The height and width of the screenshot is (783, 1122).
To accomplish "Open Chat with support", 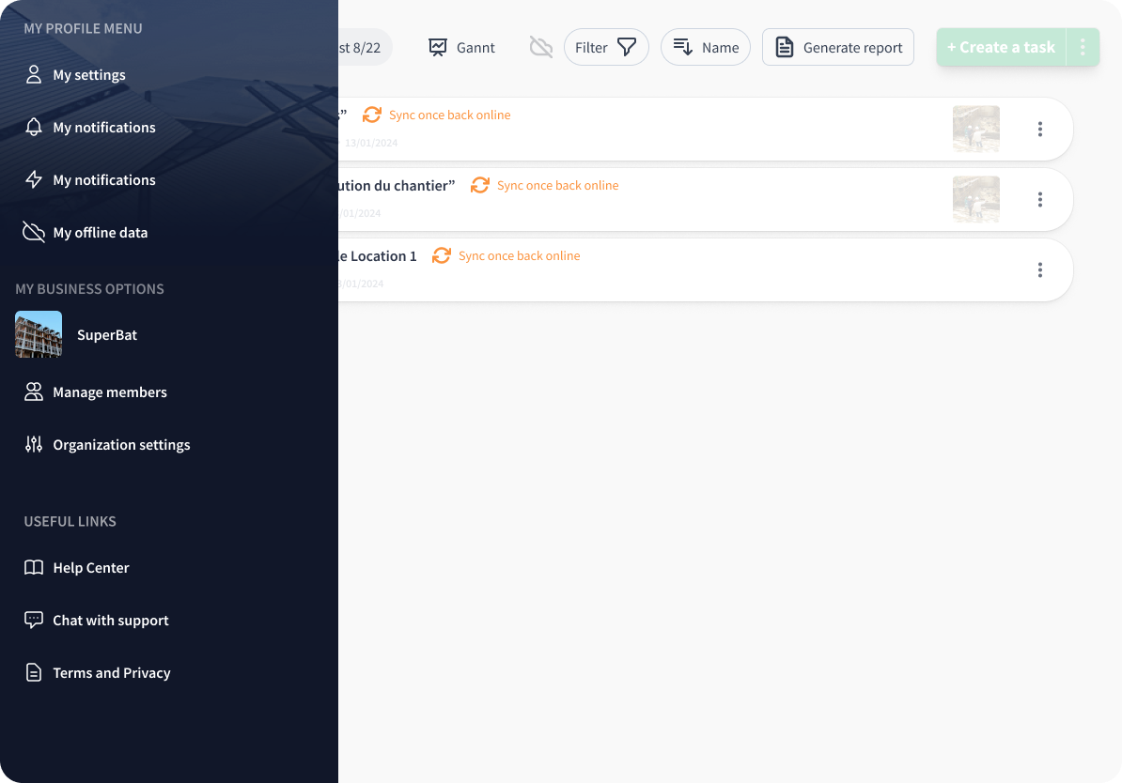I will 110,621.
